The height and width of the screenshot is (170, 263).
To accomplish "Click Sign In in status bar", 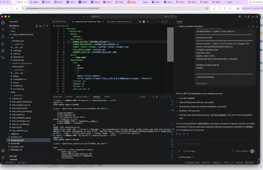I will click(250, 162).
